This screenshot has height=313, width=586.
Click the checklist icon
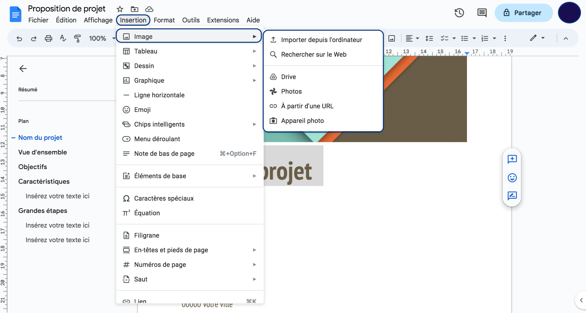tap(444, 38)
